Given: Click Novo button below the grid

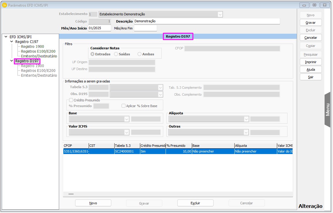Looking at the screenshot, I should point(93,203).
